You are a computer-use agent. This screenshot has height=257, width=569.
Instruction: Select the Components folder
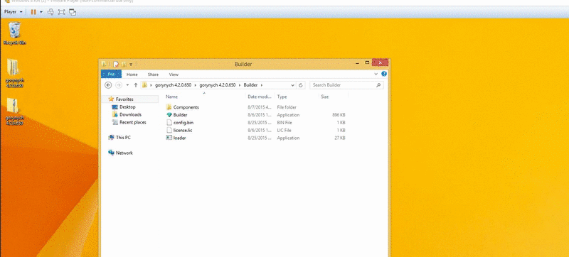click(x=186, y=107)
